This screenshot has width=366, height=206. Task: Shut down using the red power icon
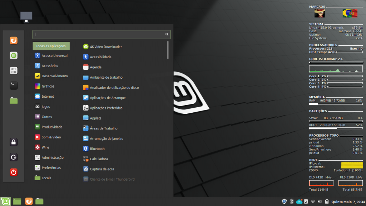[14, 172]
